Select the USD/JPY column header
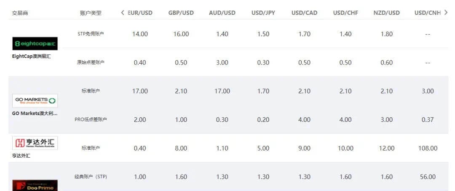Viewport: 455px width, 191px height. 263,13
